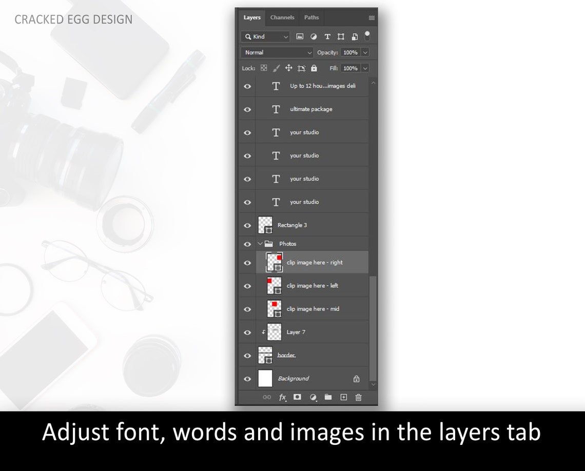Open the Kind filter dropdown

point(265,36)
